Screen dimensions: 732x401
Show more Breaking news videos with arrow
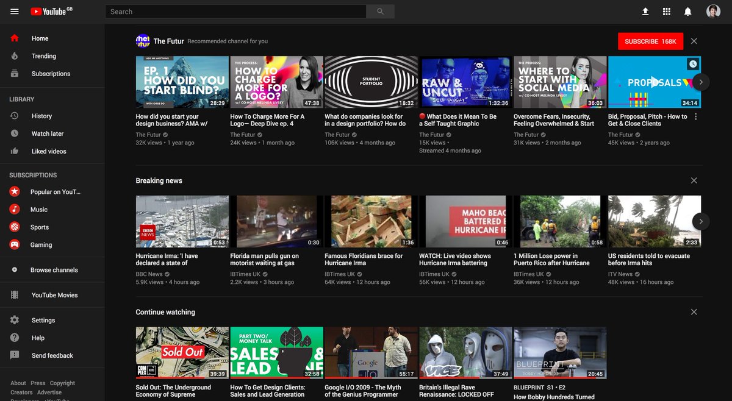coord(701,221)
